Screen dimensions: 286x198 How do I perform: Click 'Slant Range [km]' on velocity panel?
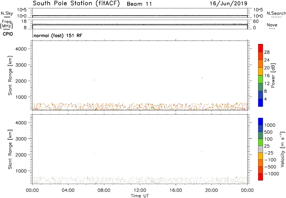click(10, 149)
